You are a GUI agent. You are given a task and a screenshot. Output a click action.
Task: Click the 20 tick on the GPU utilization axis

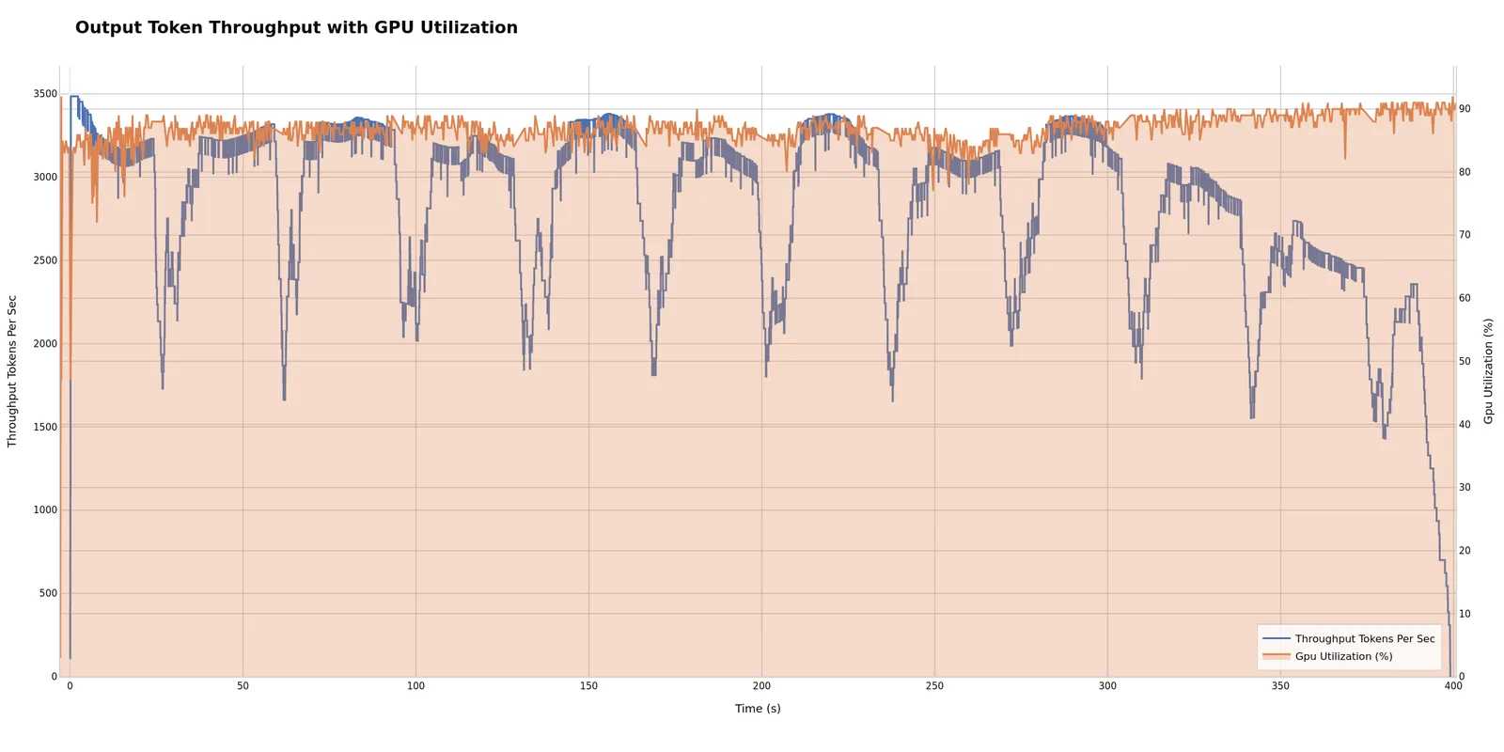pos(1465,551)
